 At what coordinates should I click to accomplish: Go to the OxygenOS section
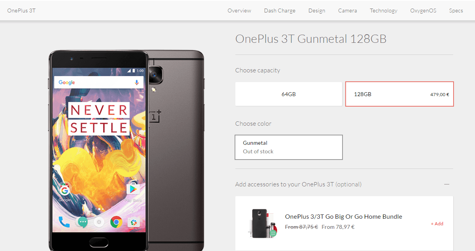click(x=423, y=11)
